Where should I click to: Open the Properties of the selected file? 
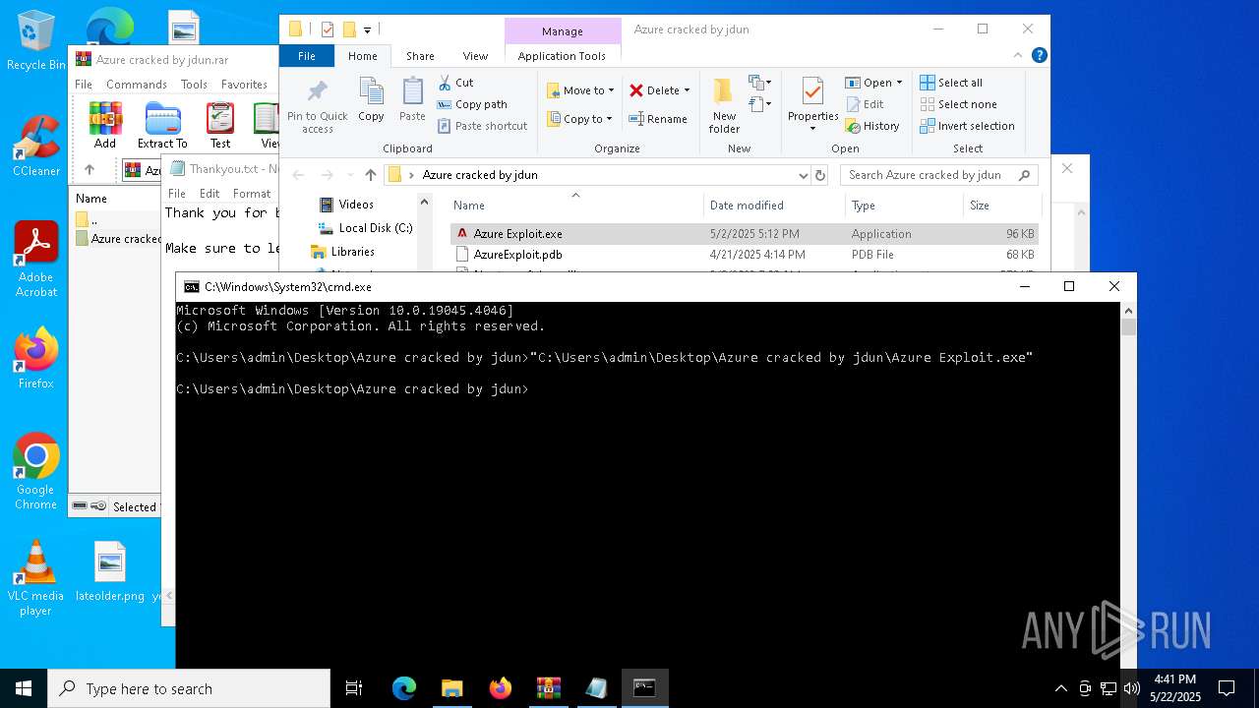pos(812,105)
